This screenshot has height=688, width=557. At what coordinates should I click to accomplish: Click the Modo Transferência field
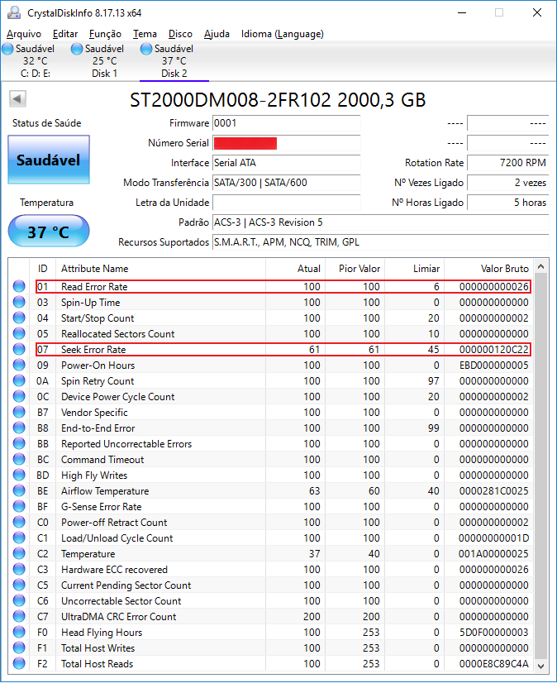[x=287, y=183]
